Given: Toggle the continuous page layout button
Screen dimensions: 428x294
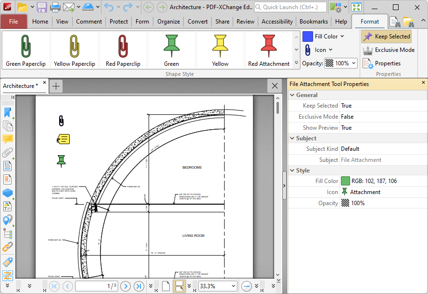Looking at the screenshot, I should coord(179,286).
